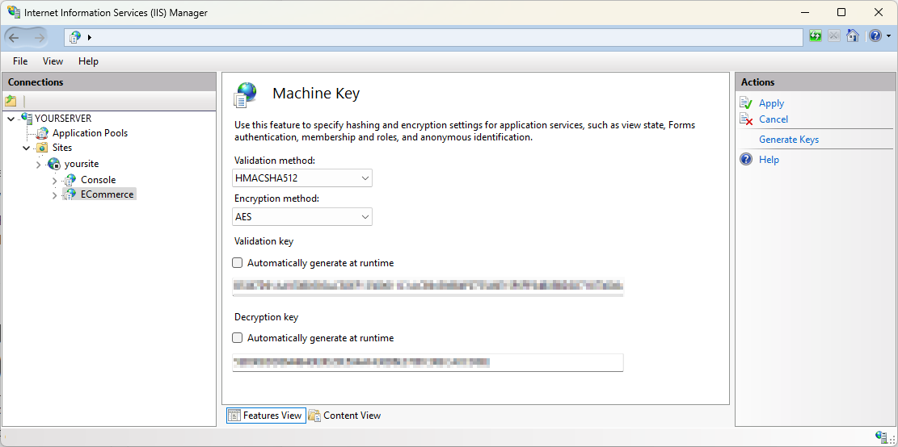898x447 pixels.
Task: Open the Encryption method dropdown
Action: coord(302,217)
